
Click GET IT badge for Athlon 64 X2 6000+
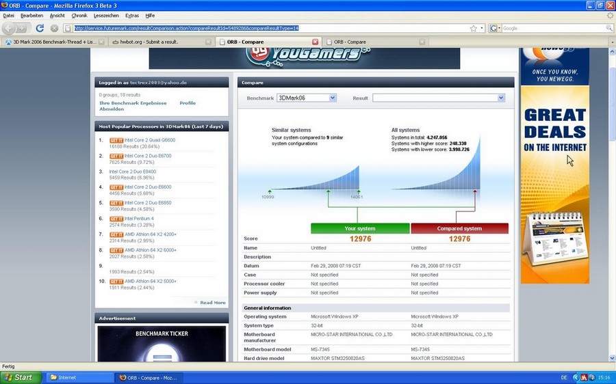[x=116, y=250]
